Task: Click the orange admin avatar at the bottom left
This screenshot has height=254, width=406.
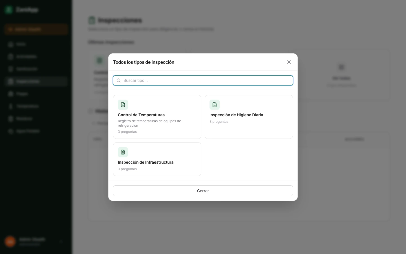Action: pos(10,242)
